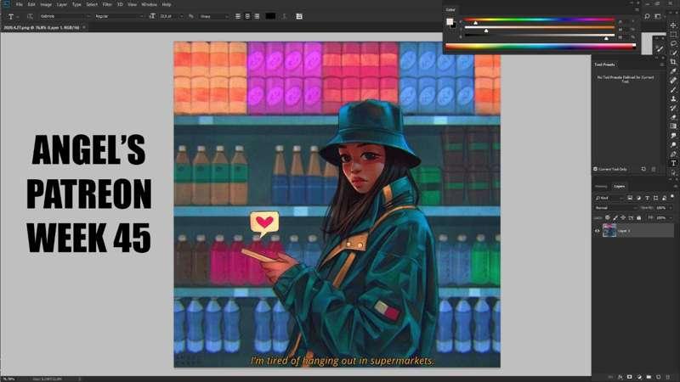Open the Help menu

pyautogui.click(x=167, y=4)
